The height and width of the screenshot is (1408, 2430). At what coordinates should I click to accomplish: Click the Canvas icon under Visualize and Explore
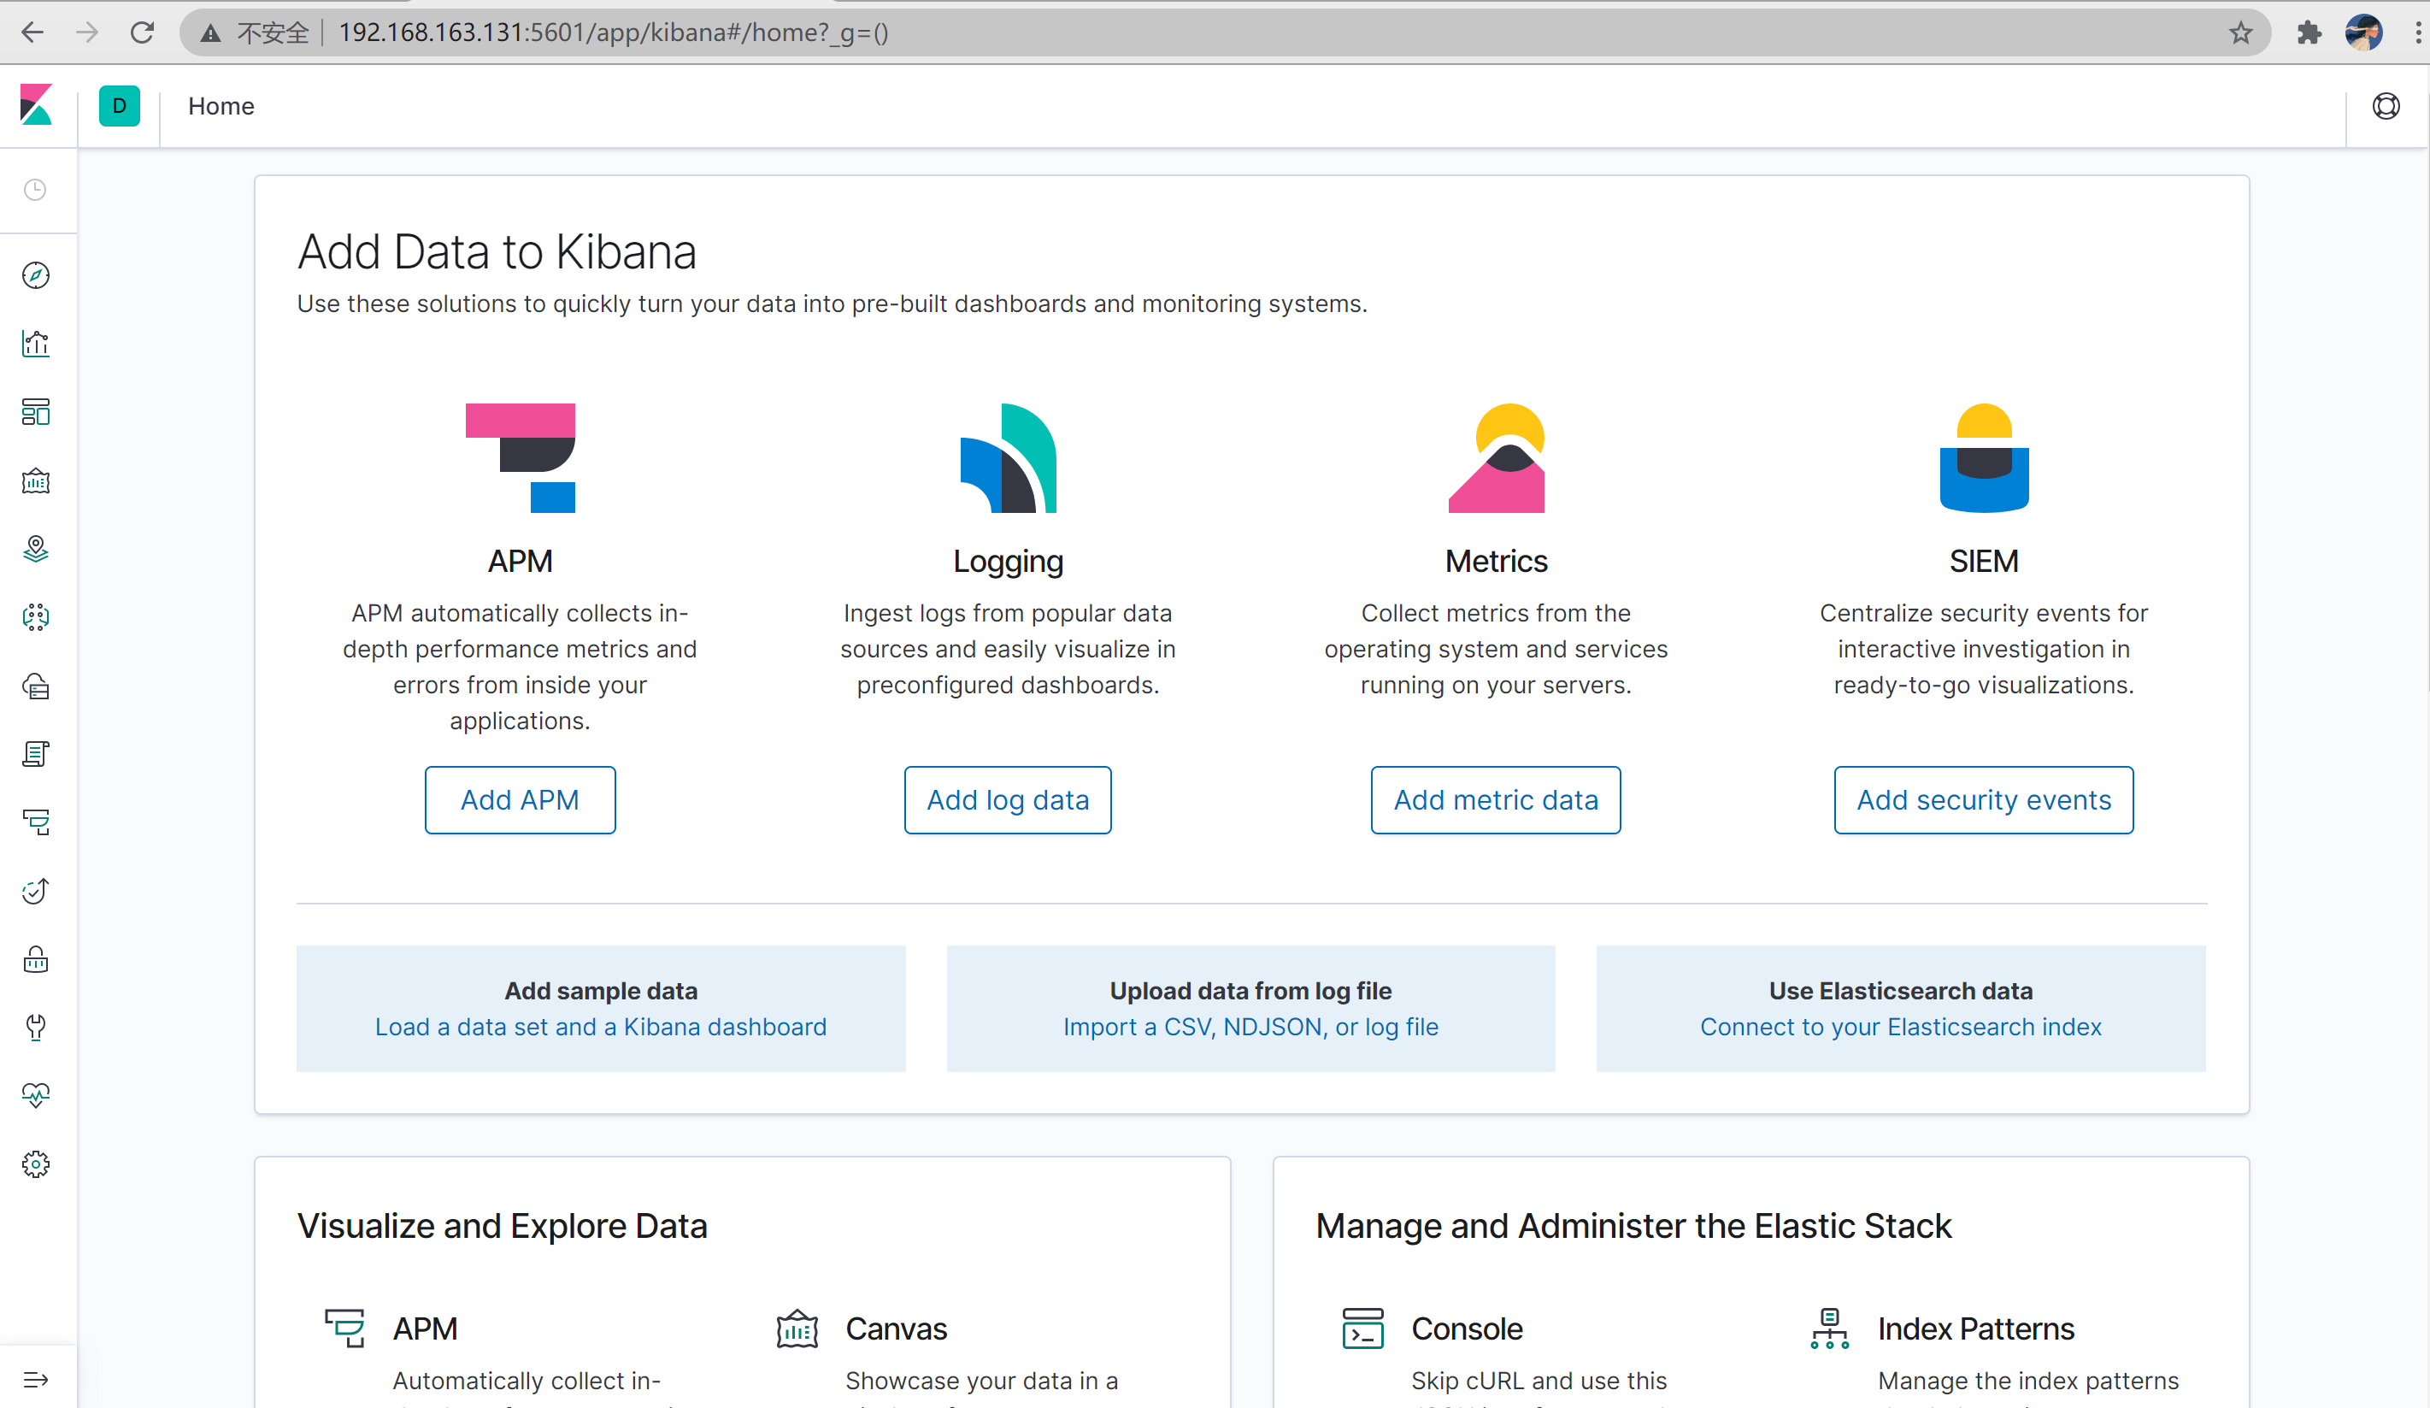click(797, 1328)
